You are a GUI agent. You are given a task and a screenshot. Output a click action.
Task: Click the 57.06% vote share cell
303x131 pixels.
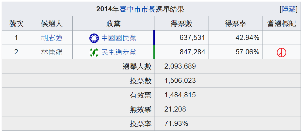[247, 52]
